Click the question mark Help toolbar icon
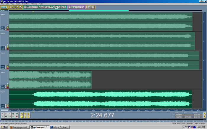 coord(93,7)
